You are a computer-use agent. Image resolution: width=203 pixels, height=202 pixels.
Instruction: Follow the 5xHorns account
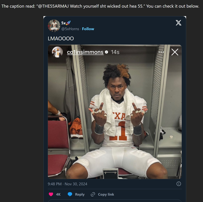[x=88, y=29]
